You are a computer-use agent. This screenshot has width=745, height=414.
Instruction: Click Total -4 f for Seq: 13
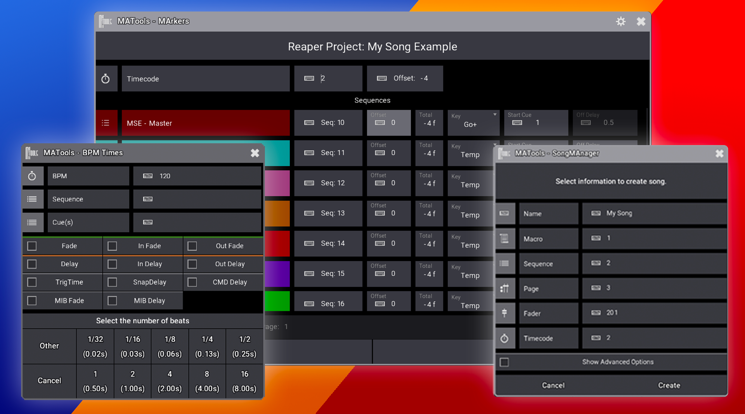[x=429, y=213]
